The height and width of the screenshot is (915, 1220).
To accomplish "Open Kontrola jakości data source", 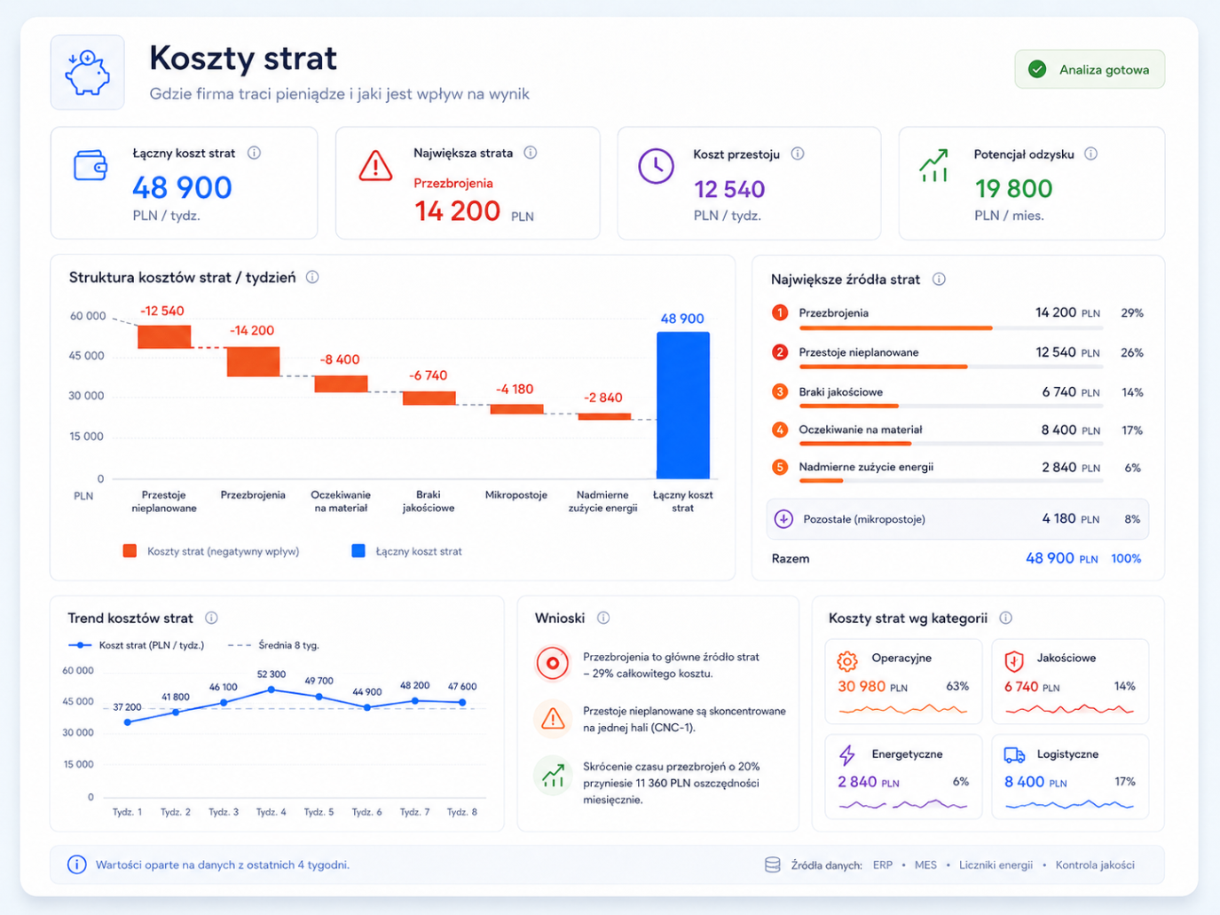I will pyautogui.click(x=1095, y=864).
